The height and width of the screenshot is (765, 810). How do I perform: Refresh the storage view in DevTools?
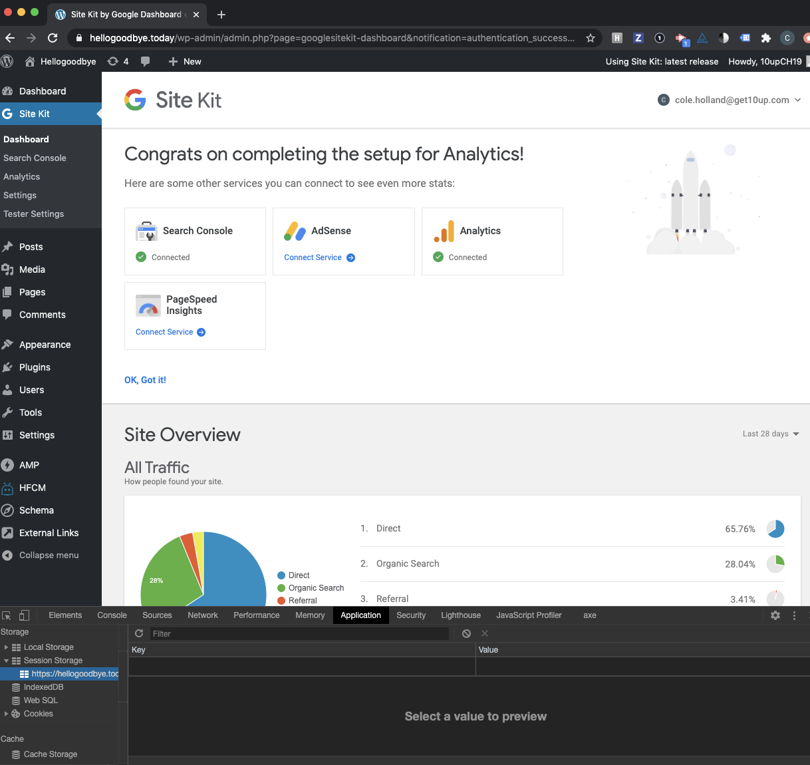tap(139, 633)
